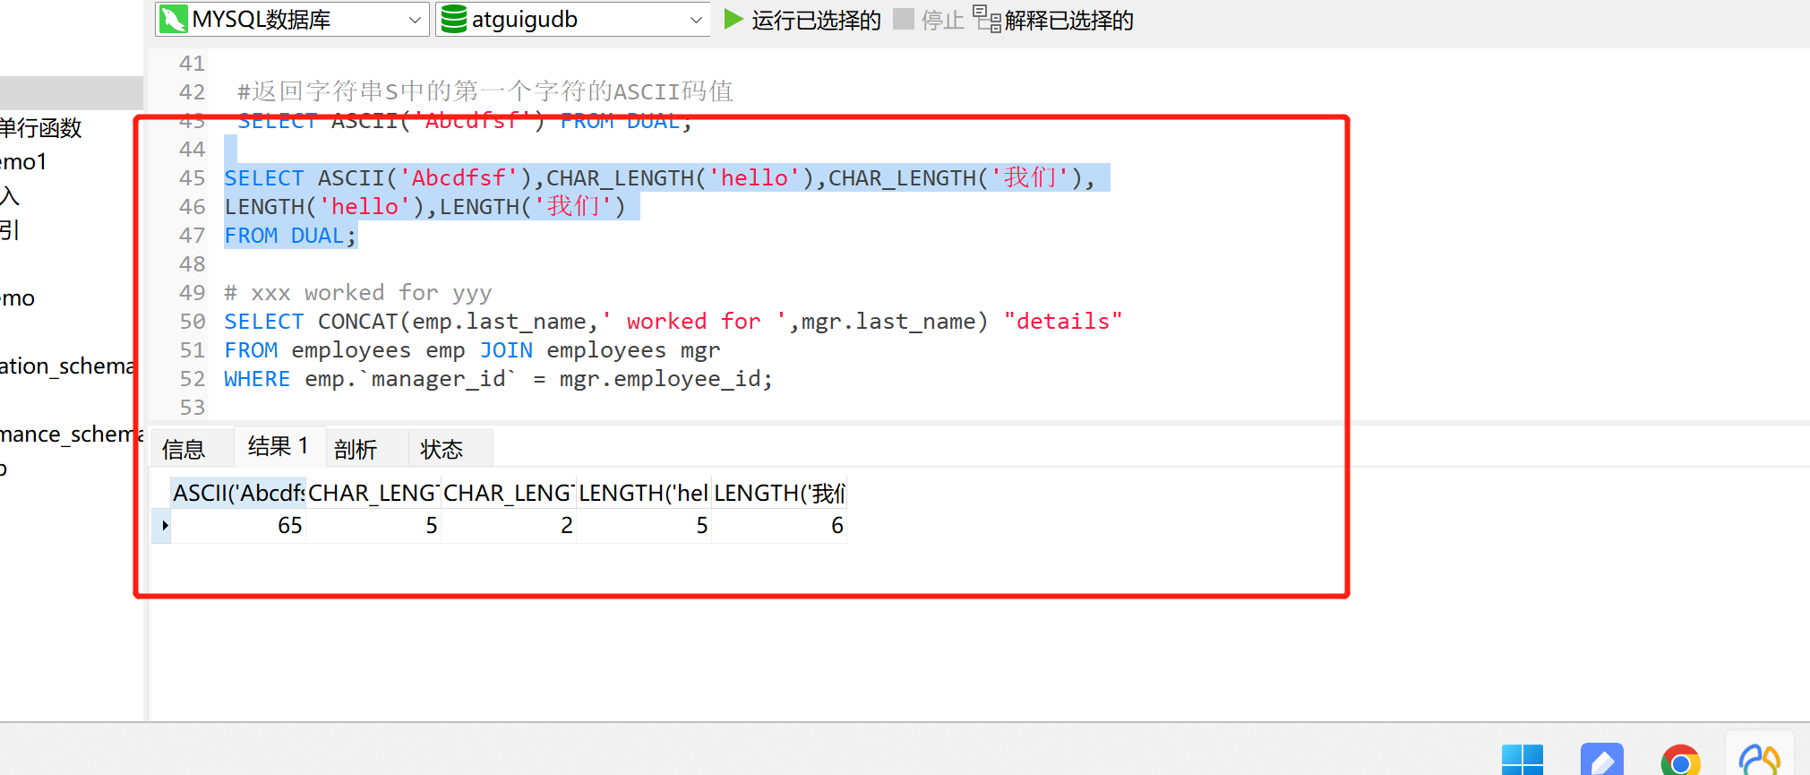Image resolution: width=1810 pixels, height=775 pixels.
Task: Switch to the 信息 tab
Action: pyautogui.click(x=184, y=449)
